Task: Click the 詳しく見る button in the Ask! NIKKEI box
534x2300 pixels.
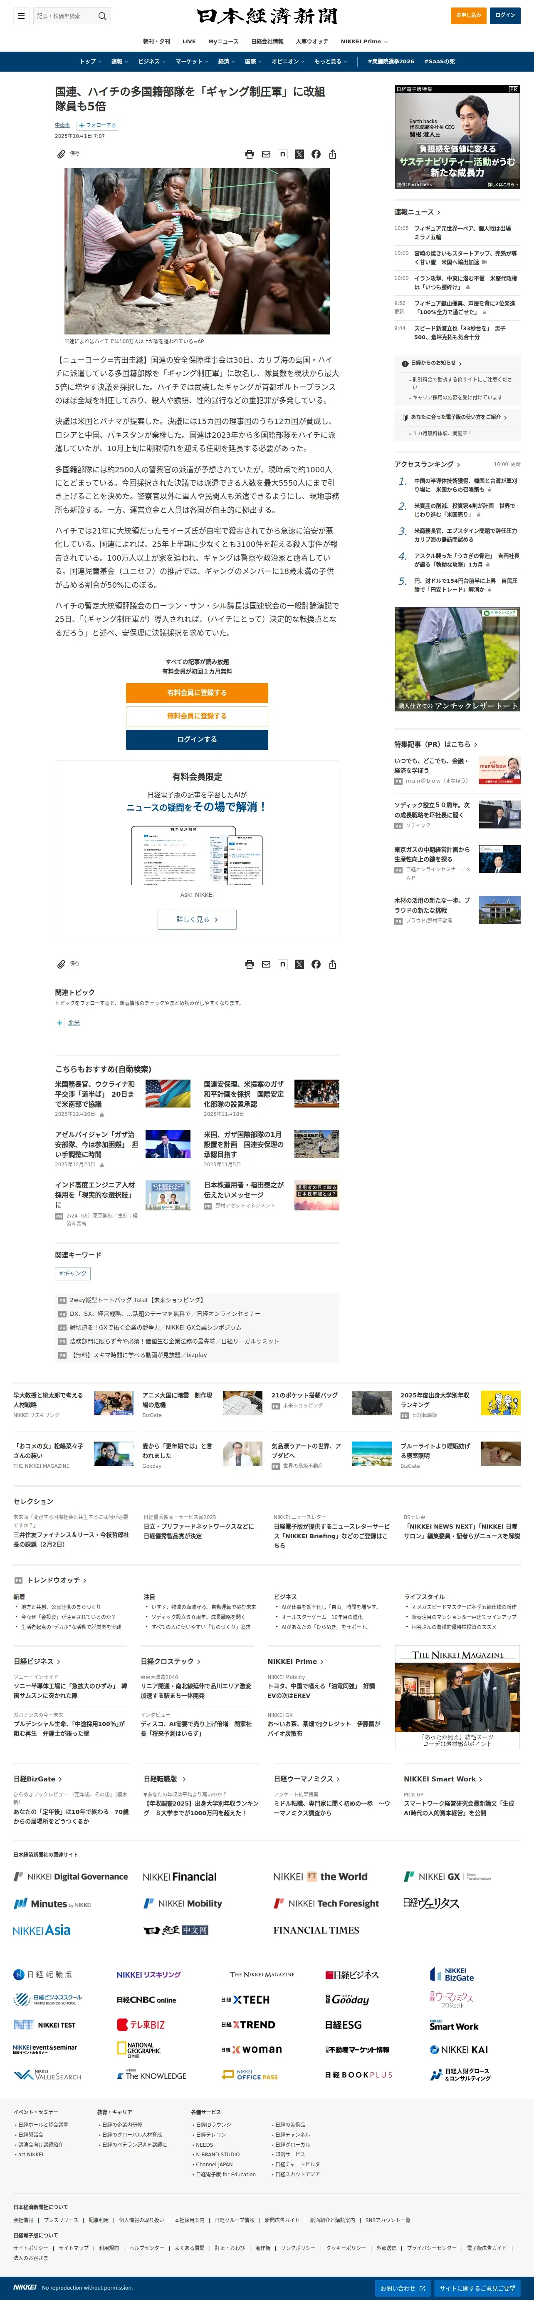Action: tap(197, 919)
